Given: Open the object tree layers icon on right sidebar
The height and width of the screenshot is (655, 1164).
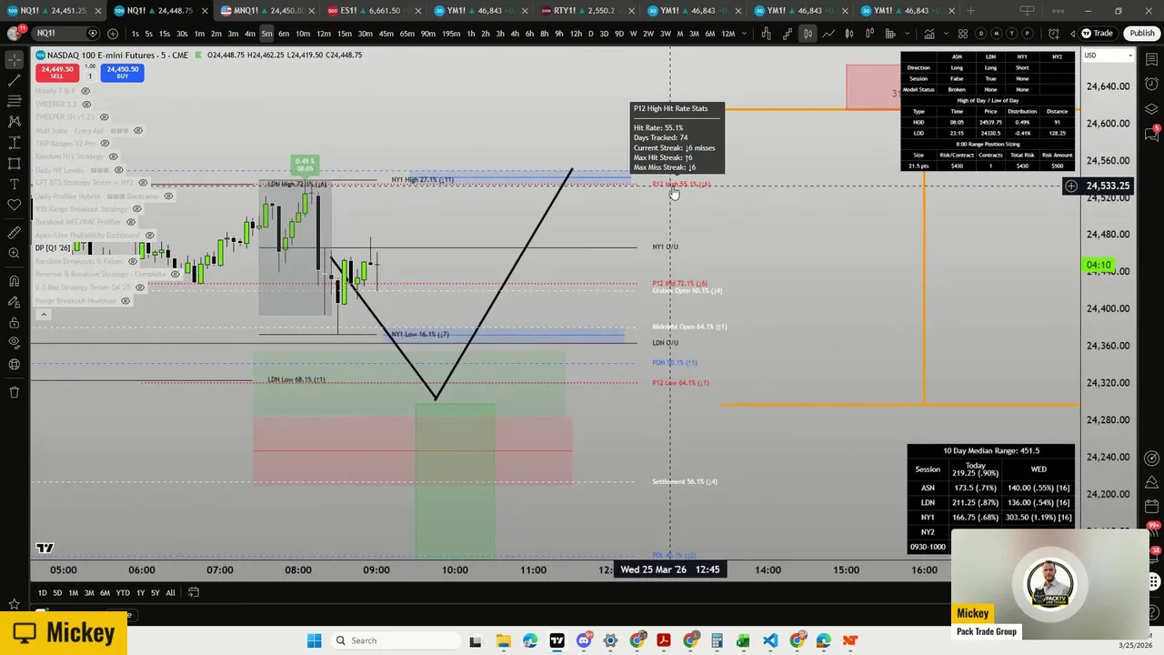Looking at the screenshot, I should (x=1152, y=108).
